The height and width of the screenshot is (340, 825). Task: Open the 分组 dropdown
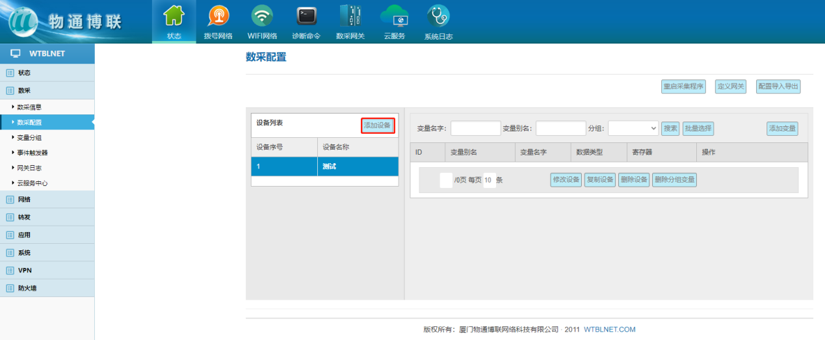point(633,128)
